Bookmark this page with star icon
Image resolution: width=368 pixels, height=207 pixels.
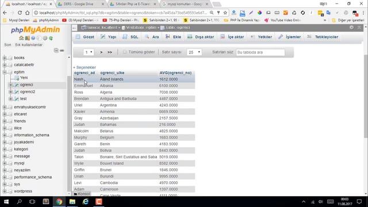click(225, 13)
